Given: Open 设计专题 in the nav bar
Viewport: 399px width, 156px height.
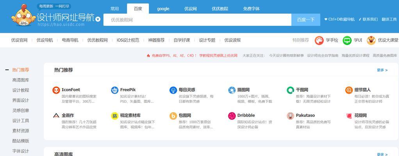Looking at the screenshot, I should click(x=207, y=40).
